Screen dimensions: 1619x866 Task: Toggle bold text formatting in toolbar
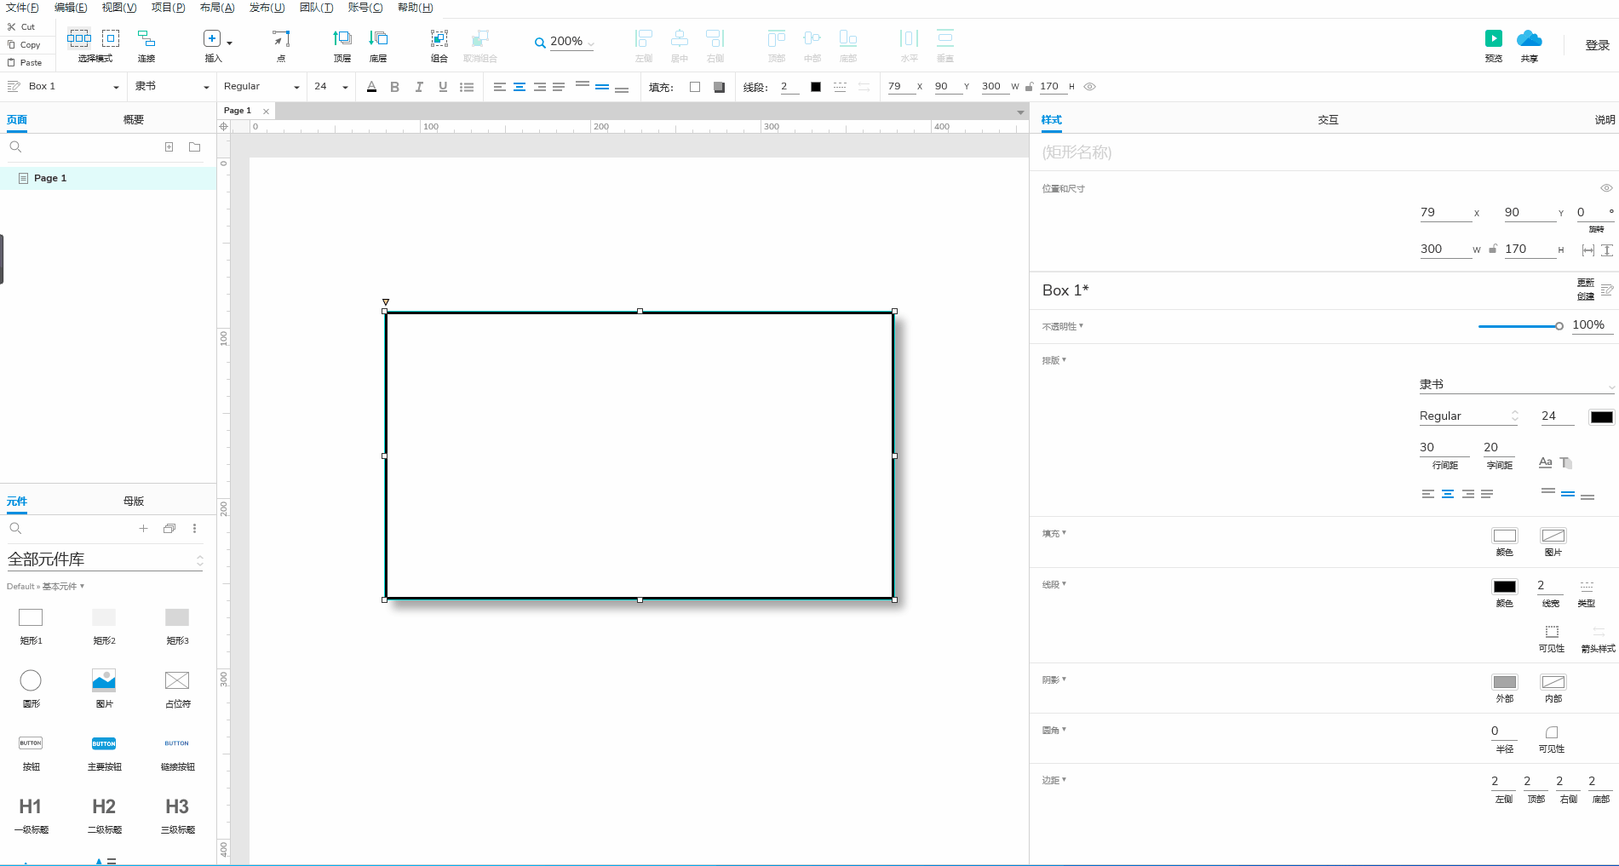click(x=394, y=87)
